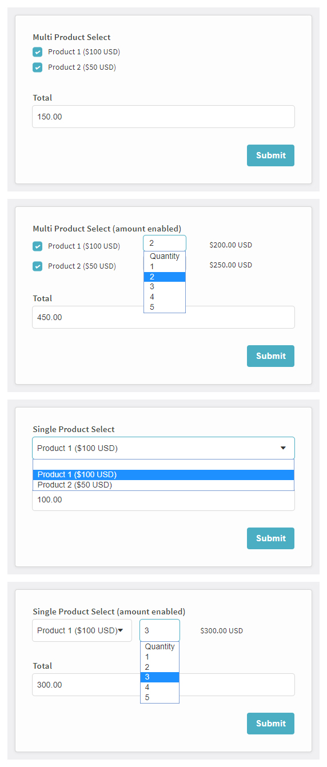The width and height of the screenshot is (327, 767).
Task: Uncheck Product 2 ($50 USD) in first form
Action: (38, 67)
